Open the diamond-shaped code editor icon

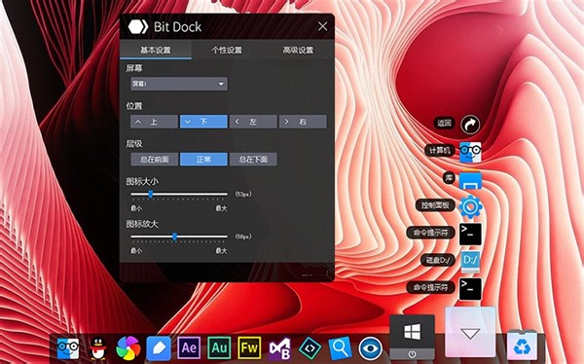click(310, 348)
